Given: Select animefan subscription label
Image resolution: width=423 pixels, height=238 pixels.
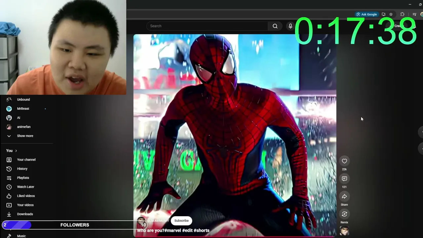Looking at the screenshot, I should (24, 127).
